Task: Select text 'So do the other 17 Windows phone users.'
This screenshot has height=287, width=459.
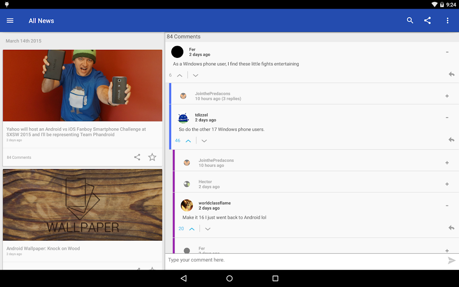Action: 221,130
